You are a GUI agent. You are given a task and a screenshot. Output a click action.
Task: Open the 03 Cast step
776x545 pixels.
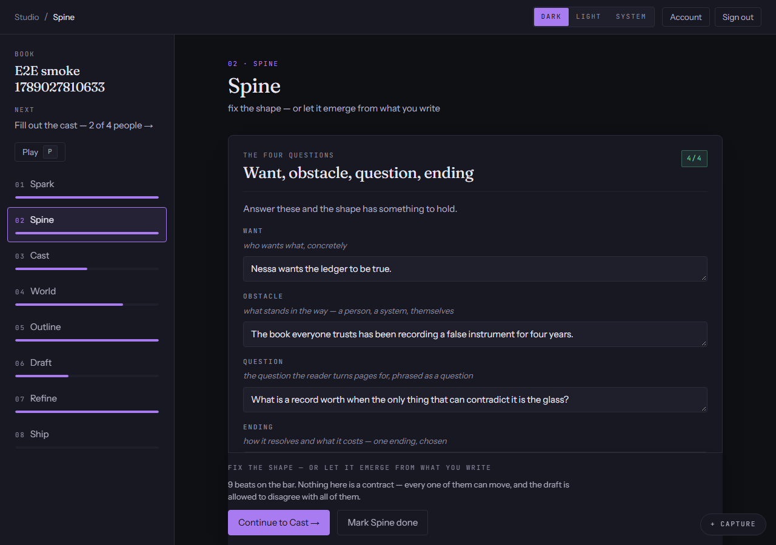coord(87,260)
